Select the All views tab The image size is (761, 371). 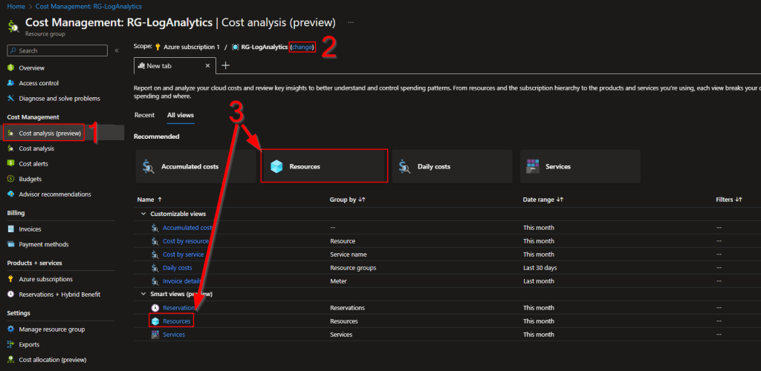point(181,115)
